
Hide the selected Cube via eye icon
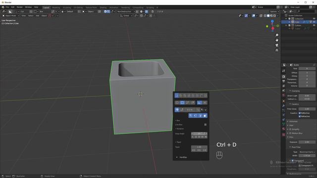tap(314, 22)
